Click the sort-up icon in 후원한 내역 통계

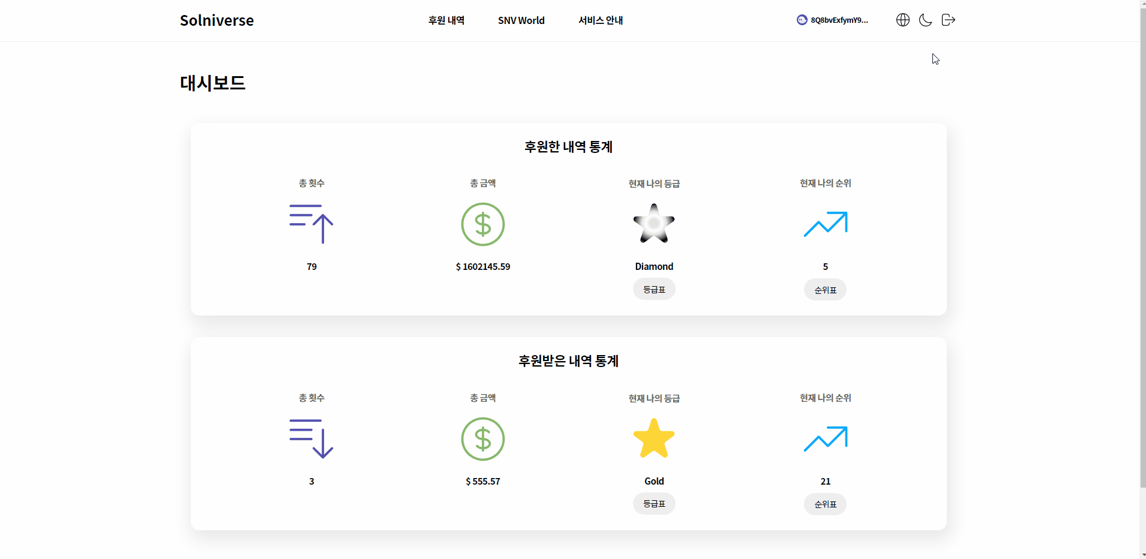[x=311, y=224]
